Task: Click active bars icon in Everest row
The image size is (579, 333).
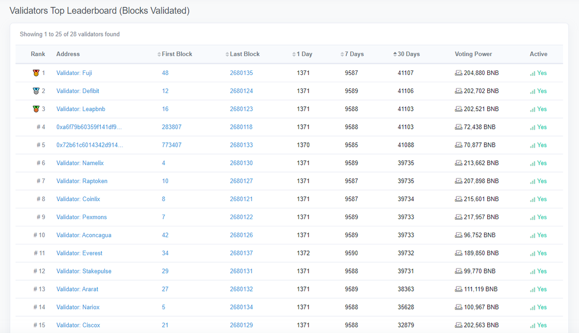Action: point(533,253)
